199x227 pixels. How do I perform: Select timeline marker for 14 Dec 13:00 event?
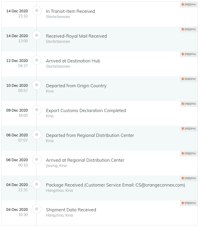tap(37, 35)
